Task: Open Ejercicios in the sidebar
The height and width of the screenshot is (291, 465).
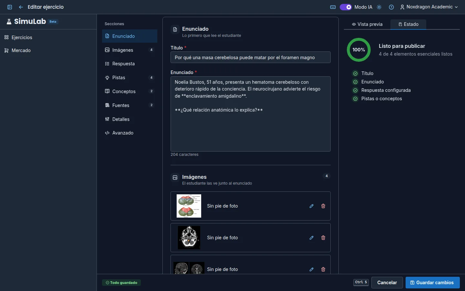Action: tap(48, 38)
